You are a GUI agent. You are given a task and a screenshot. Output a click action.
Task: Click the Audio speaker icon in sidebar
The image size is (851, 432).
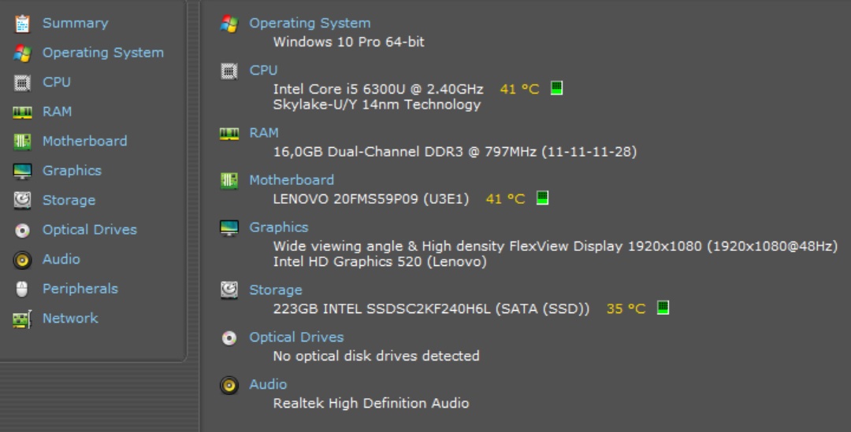pyautogui.click(x=22, y=260)
